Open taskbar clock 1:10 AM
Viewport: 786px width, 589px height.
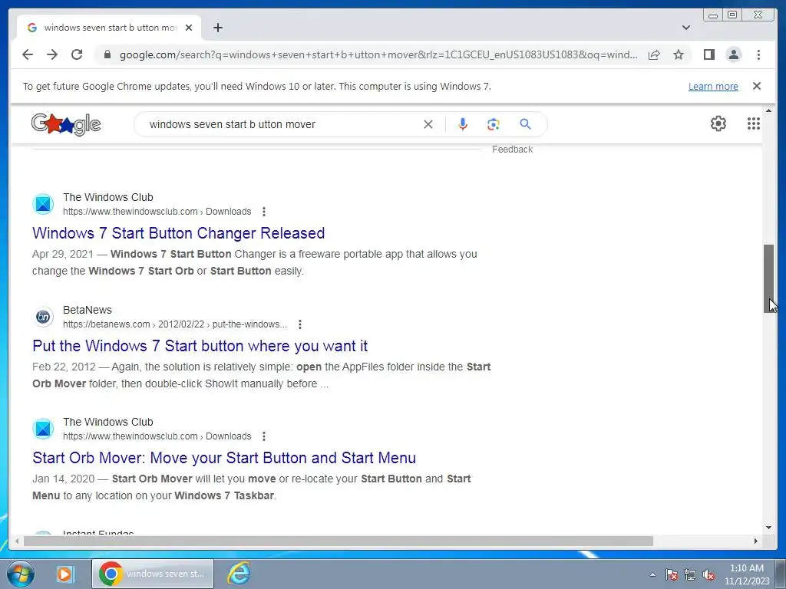pyautogui.click(x=747, y=574)
